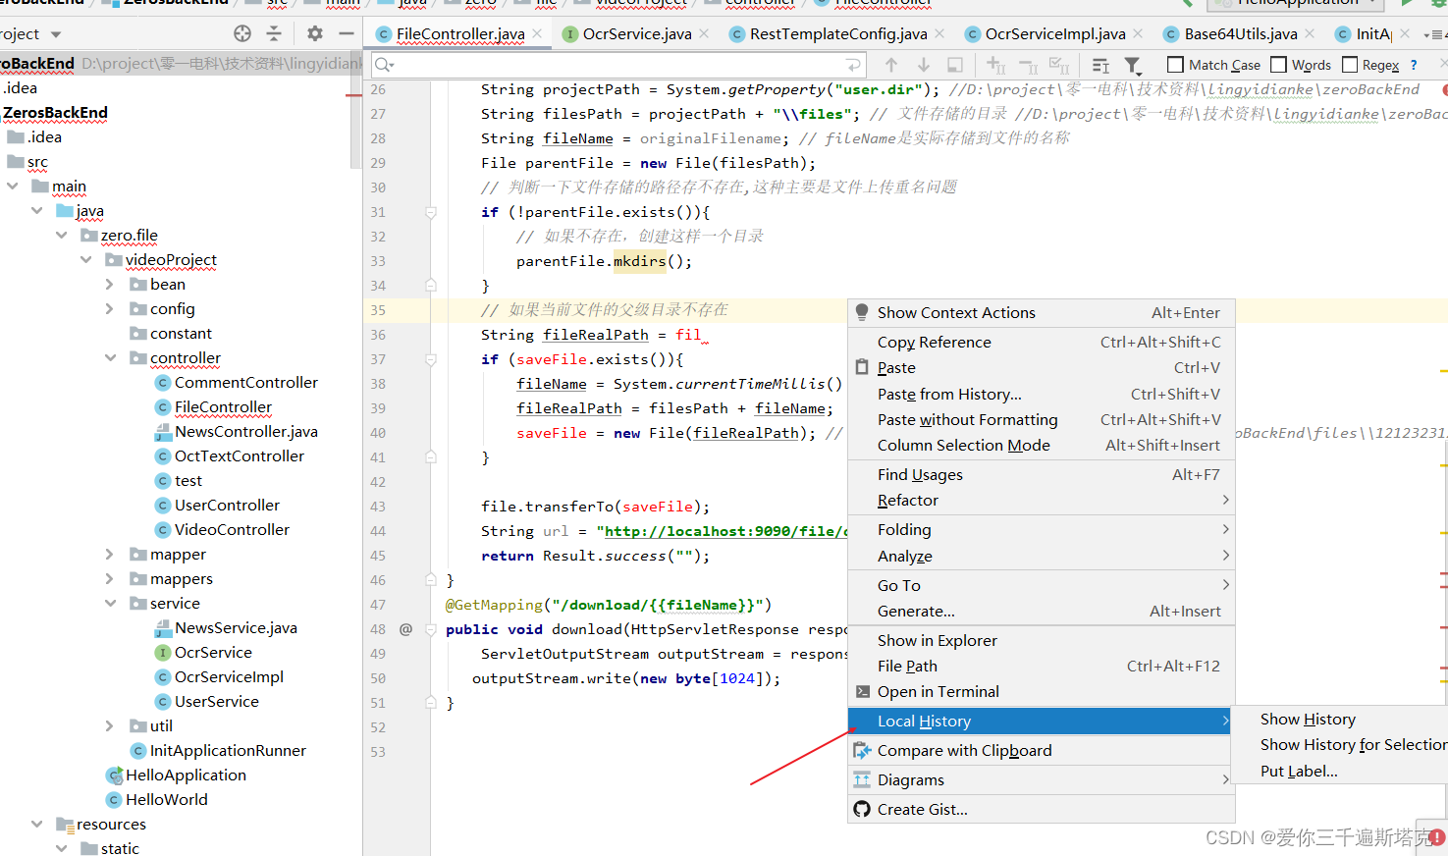Choose Open in Terminal
1448x856 pixels.
click(x=1042, y=692)
